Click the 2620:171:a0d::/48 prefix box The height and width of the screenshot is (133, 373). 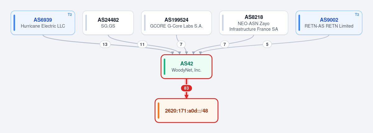click(186, 111)
